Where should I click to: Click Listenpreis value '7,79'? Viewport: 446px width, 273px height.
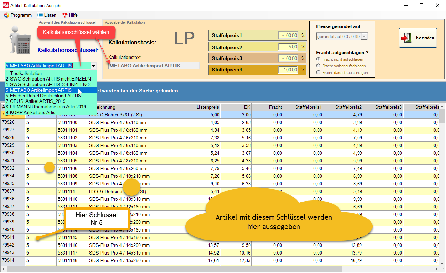click(x=205, y=168)
